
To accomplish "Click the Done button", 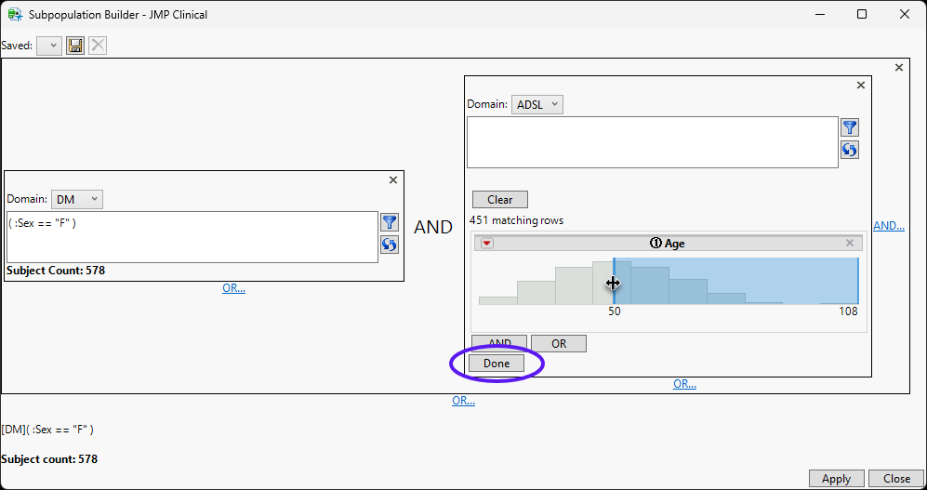I will pos(497,364).
